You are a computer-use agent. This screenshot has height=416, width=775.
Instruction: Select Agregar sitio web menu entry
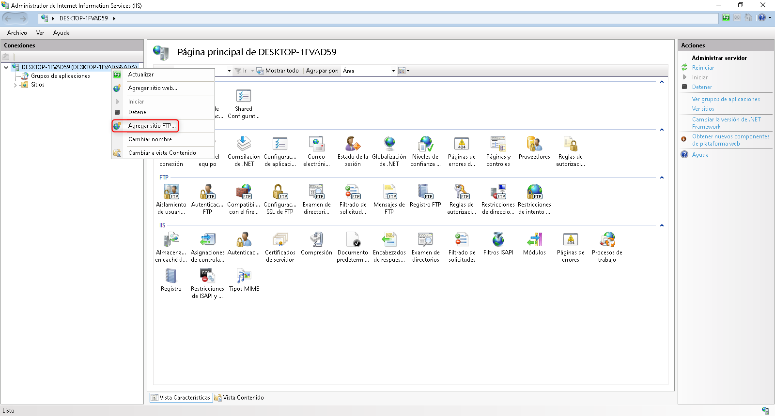[153, 88]
